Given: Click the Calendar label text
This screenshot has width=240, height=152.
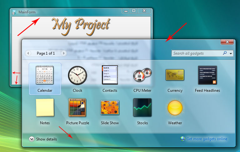Looking at the screenshot, I should [45, 91].
